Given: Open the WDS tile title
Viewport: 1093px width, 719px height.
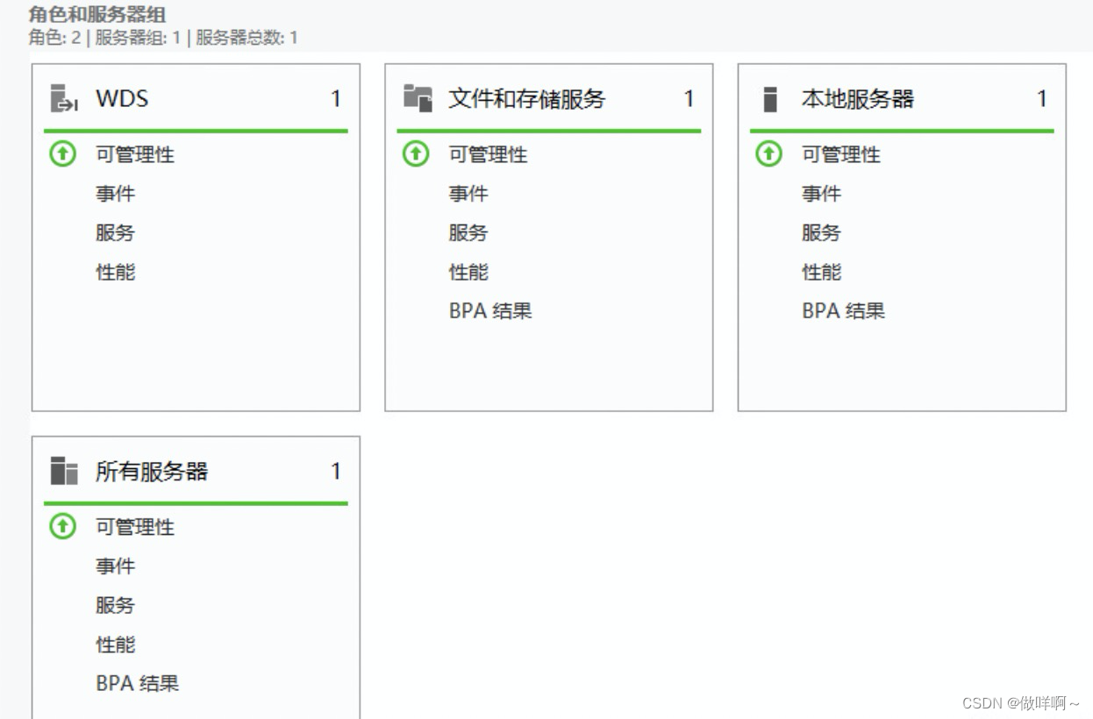Looking at the screenshot, I should [122, 99].
